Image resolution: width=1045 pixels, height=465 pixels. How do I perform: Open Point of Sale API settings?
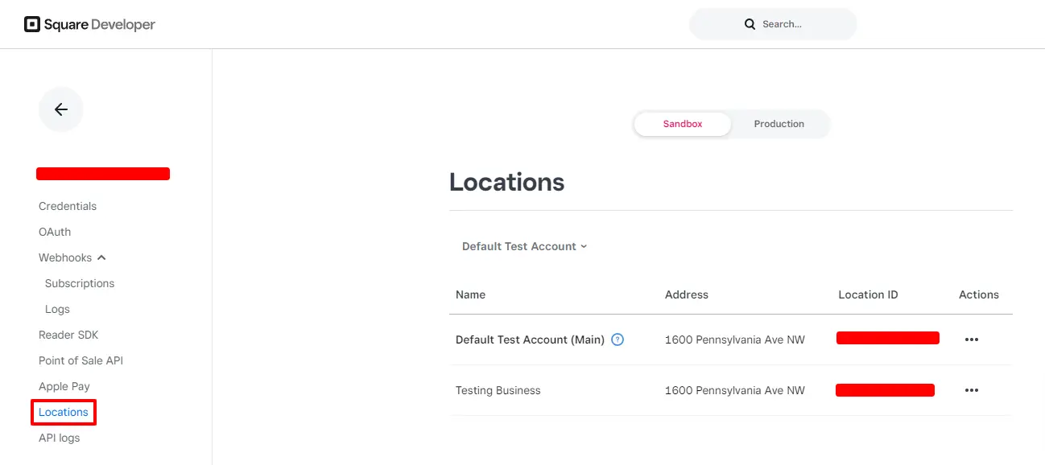coord(81,360)
